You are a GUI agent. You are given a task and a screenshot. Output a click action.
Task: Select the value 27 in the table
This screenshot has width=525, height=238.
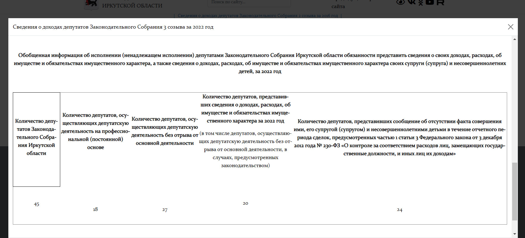click(x=165, y=210)
